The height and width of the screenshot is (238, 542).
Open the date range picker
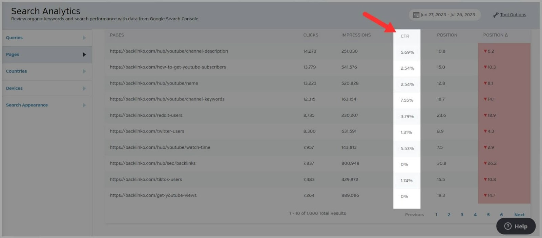[x=447, y=15]
